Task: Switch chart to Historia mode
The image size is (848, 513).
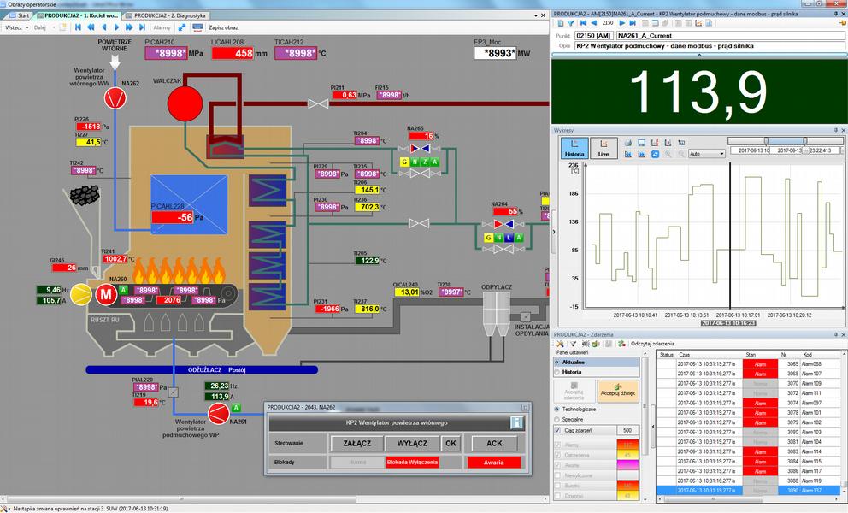Action: pyautogui.click(x=574, y=148)
